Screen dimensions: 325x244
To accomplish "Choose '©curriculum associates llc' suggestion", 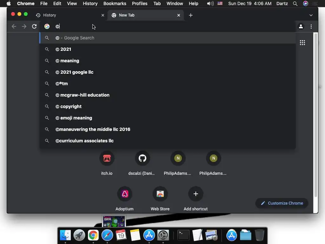I will point(168,140).
